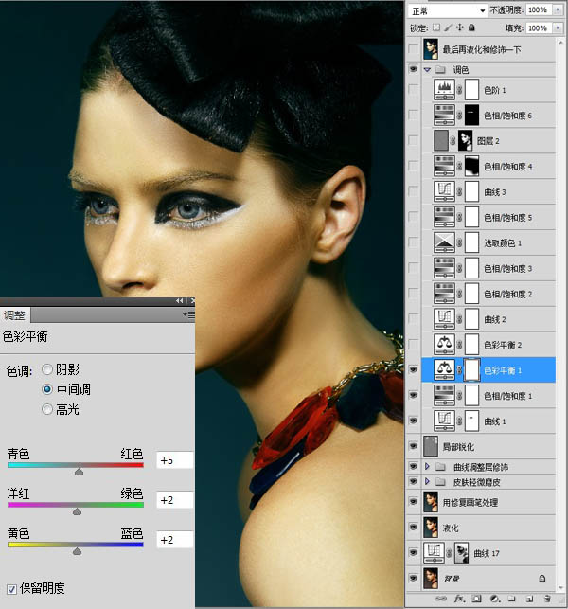The height and width of the screenshot is (609, 568).
Task: Switch to the 调整 adjustments tab
Action: (x=15, y=315)
